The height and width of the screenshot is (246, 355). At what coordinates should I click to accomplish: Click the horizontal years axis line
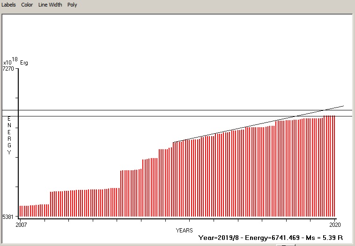pos(178,218)
